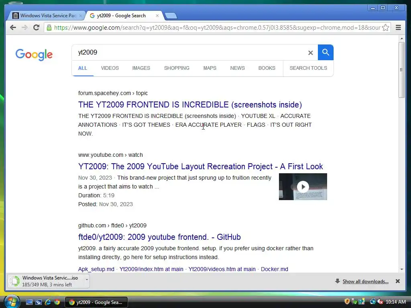Launch Internet Explorer from quick launch
Image resolution: width=411 pixels, height=308 pixels.
point(48,302)
